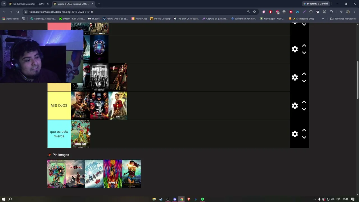Move MIS OJOS tier down
The width and height of the screenshot is (359, 202).
tap(304, 109)
